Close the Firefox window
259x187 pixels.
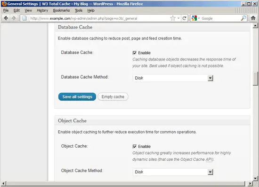pyautogui.click(x=255, y=4)
